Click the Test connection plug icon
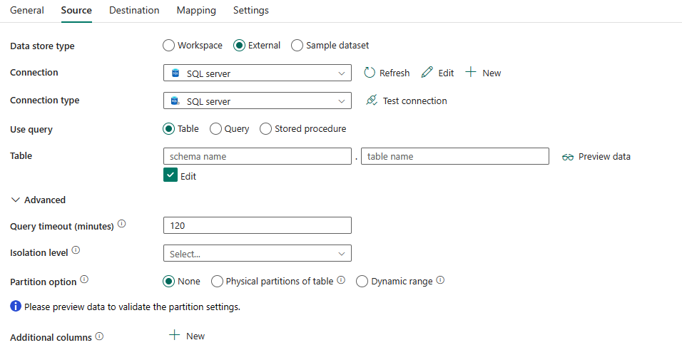 (371, 101)
